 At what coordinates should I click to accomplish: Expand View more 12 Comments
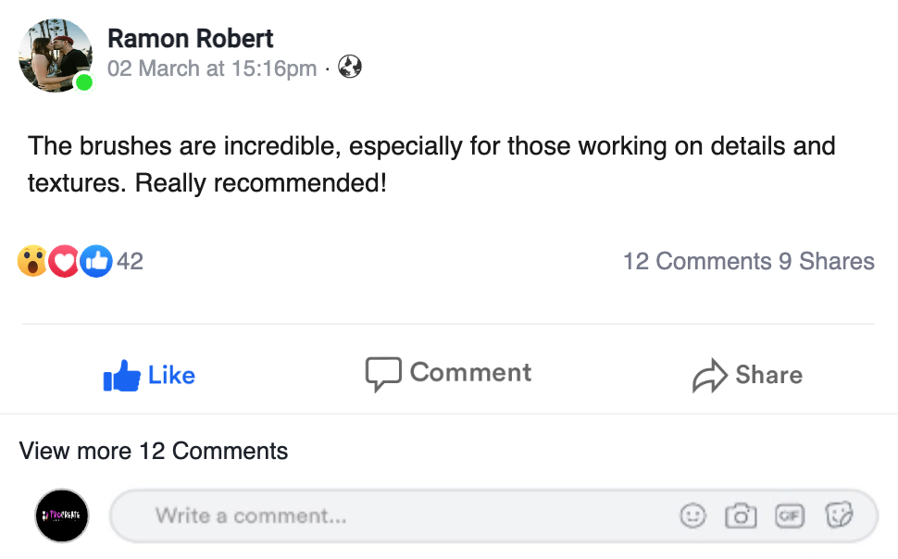154,451
